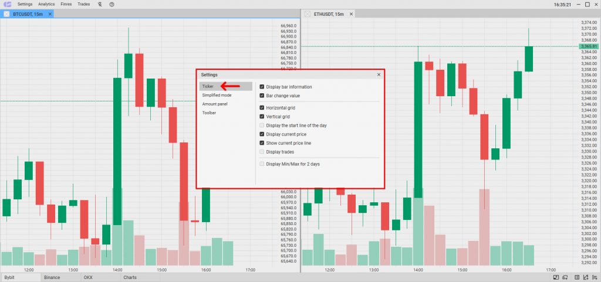Click the grid layout icon in the status bar
The width and height of the screenshot is (601, 282).
[x=578, y=277]
